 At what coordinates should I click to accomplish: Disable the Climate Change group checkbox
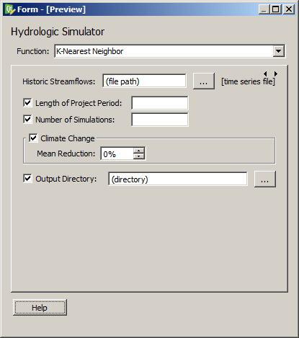click(33, 138)
